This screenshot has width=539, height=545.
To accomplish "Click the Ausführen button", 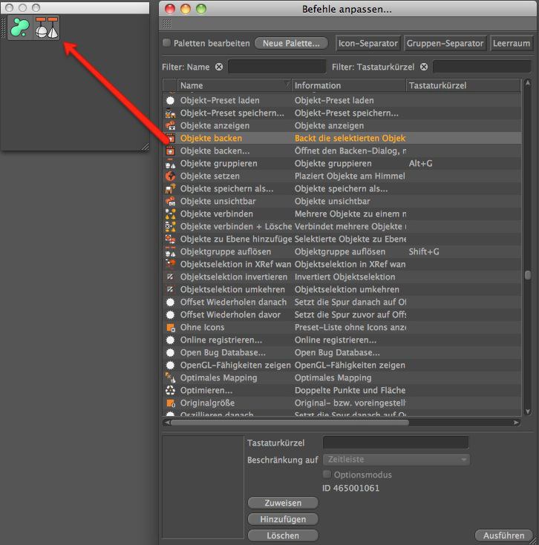I will 504,535.
